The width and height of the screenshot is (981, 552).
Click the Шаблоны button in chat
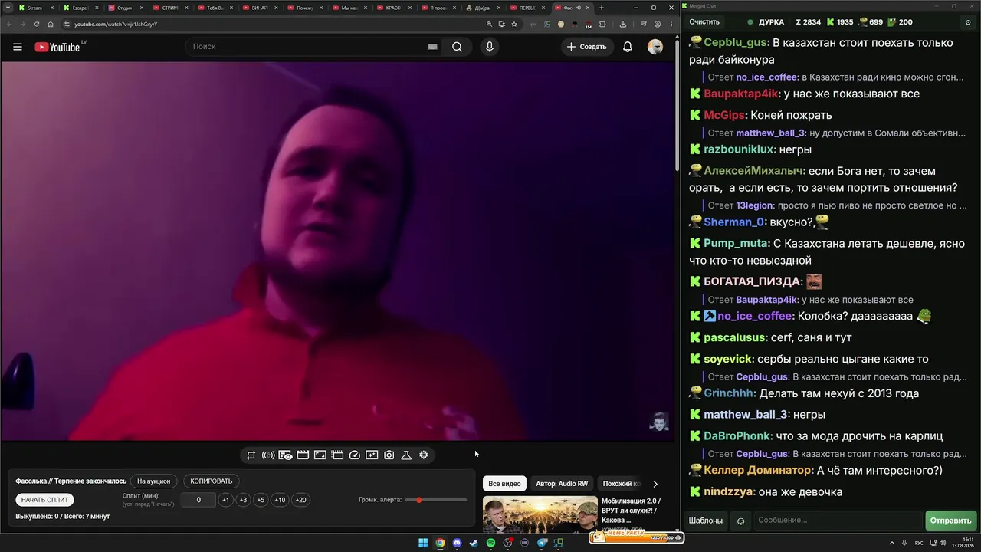click(705, 521)
